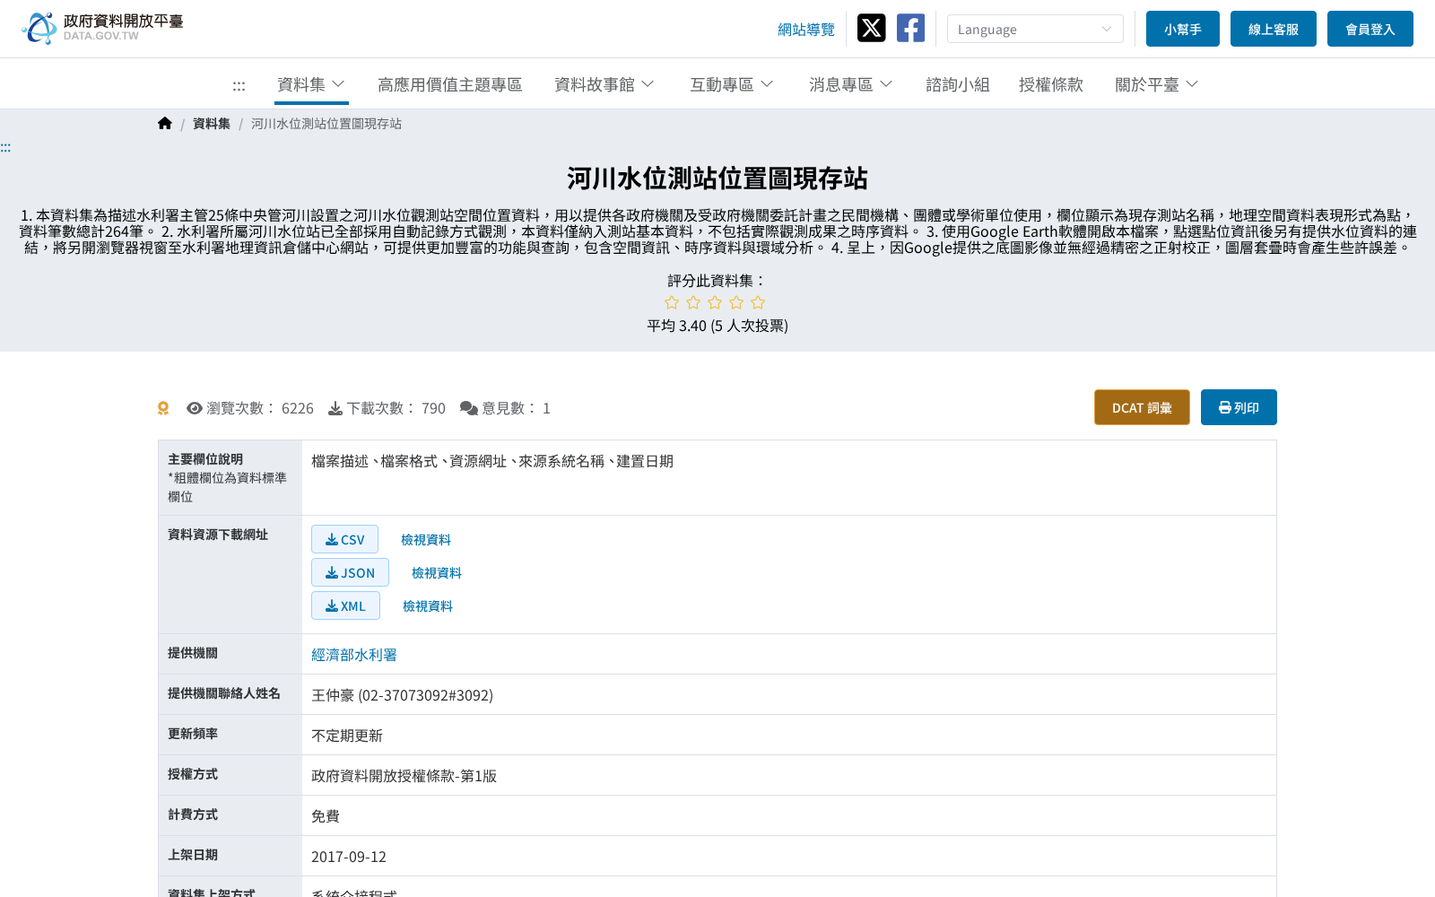The image size is (1435, 897).
Task: Click the 網站導覽 link
Action: click(806, 30)
